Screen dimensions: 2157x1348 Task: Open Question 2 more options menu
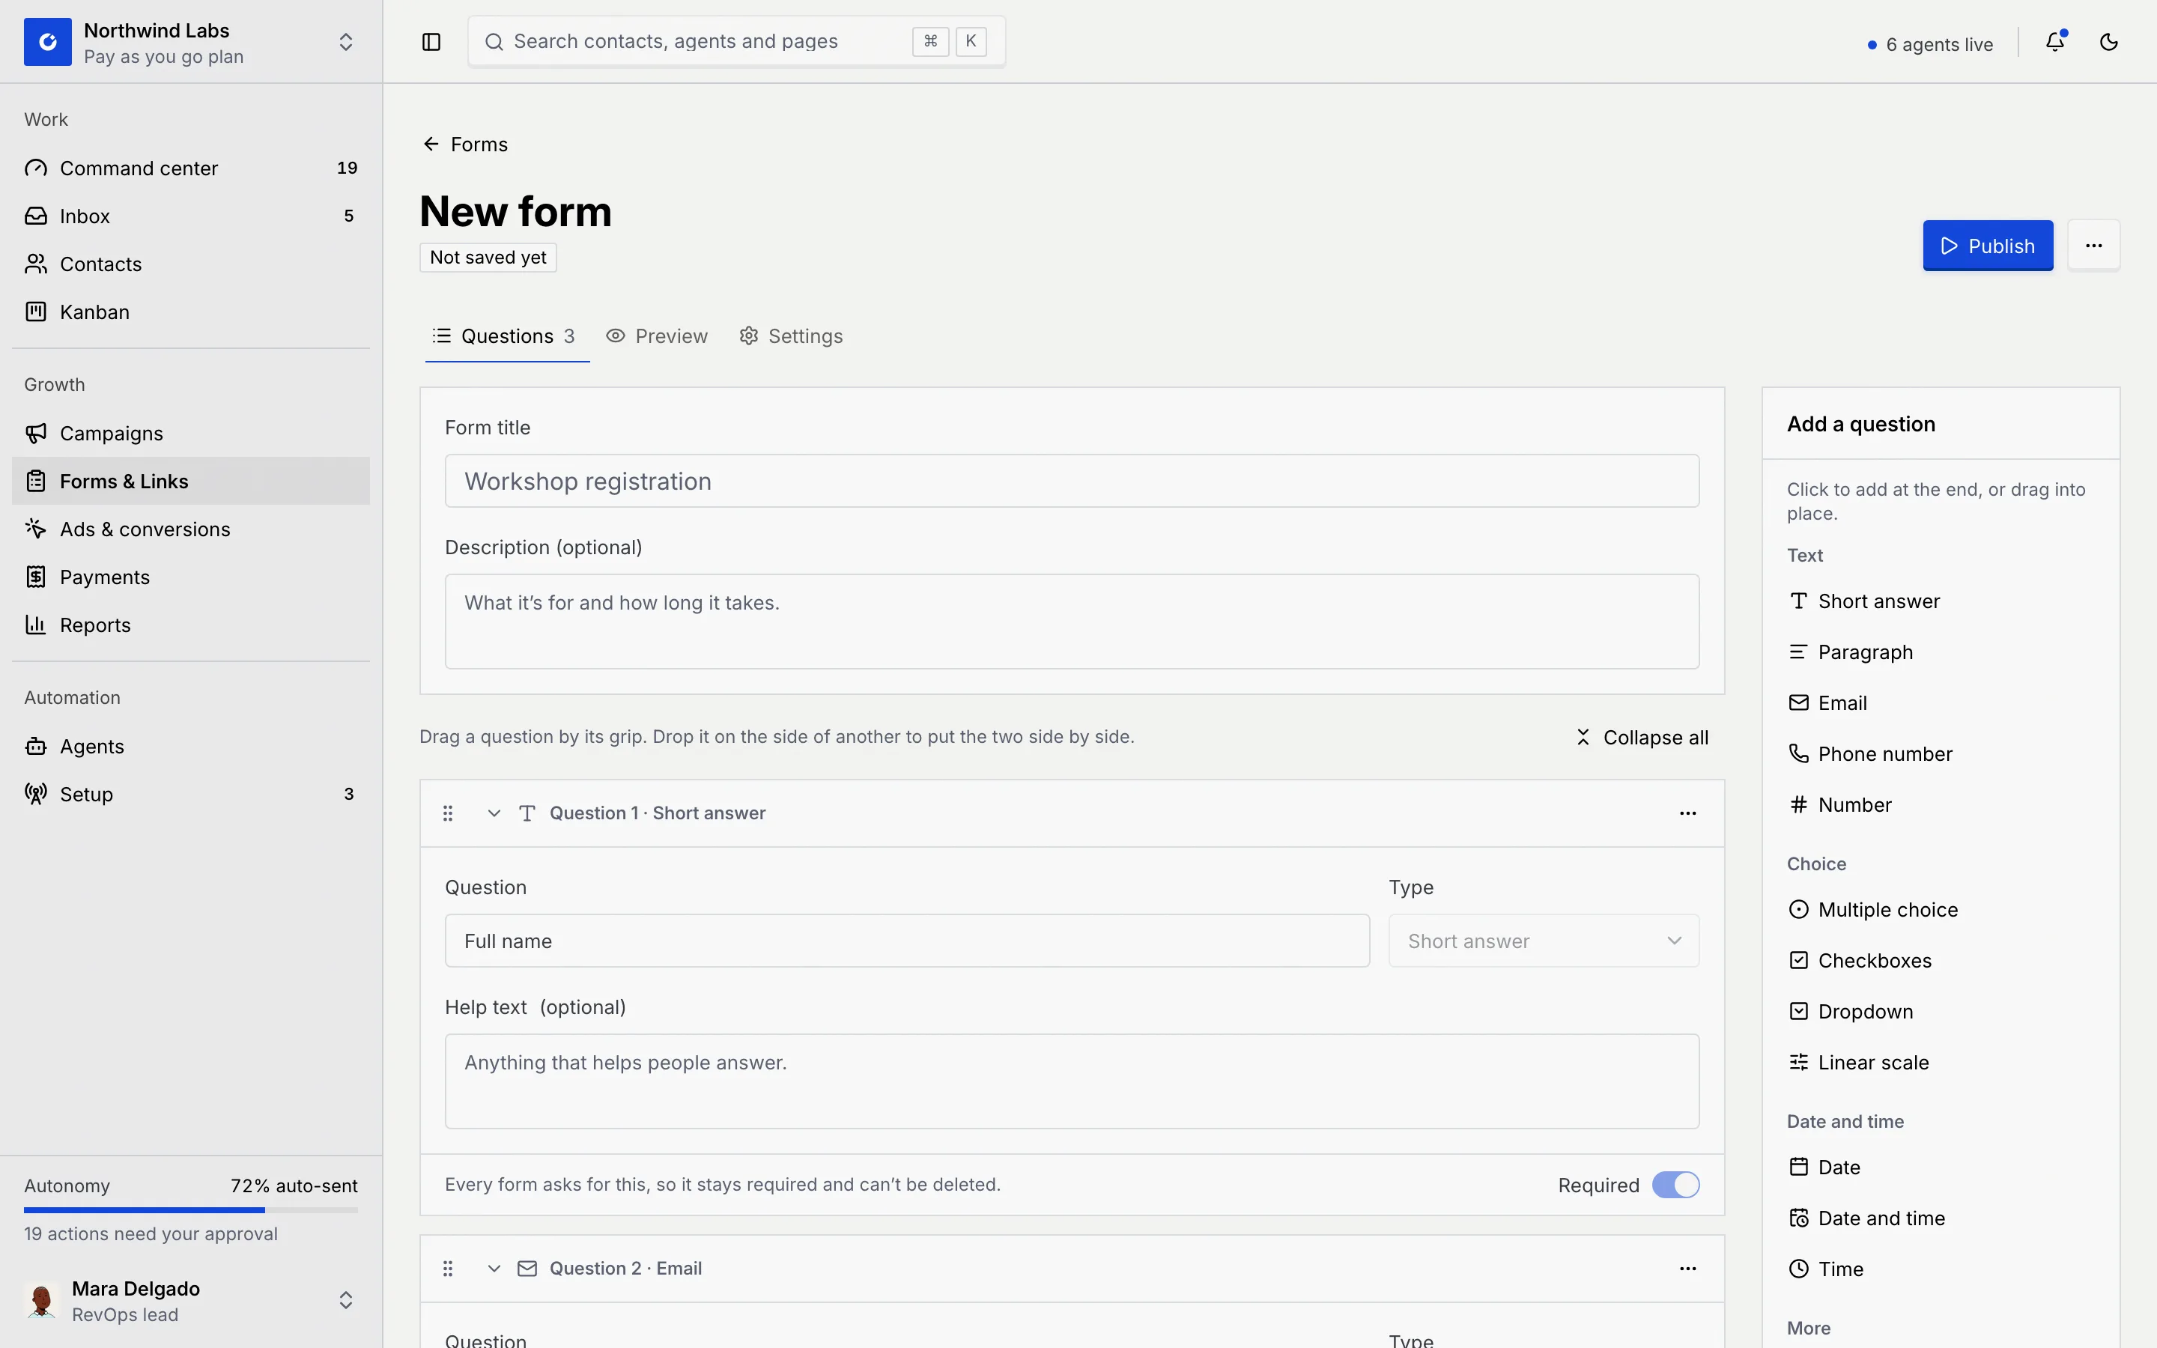pos(1687,1268)
